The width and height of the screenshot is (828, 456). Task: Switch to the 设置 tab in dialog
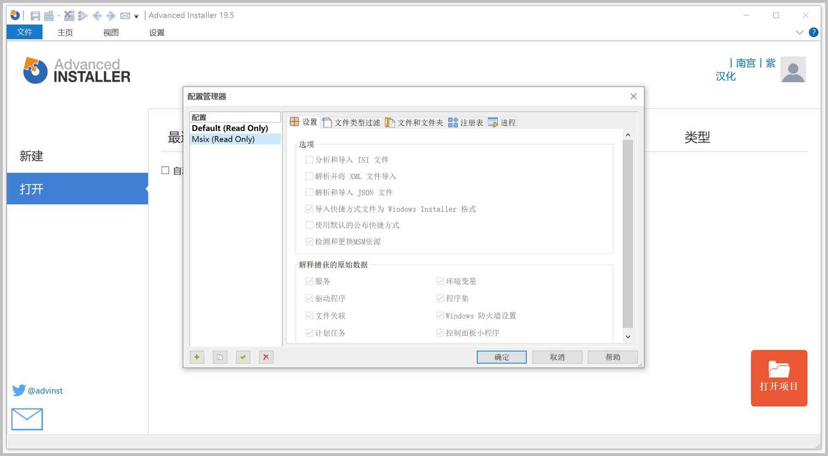(x=303, y=122)
